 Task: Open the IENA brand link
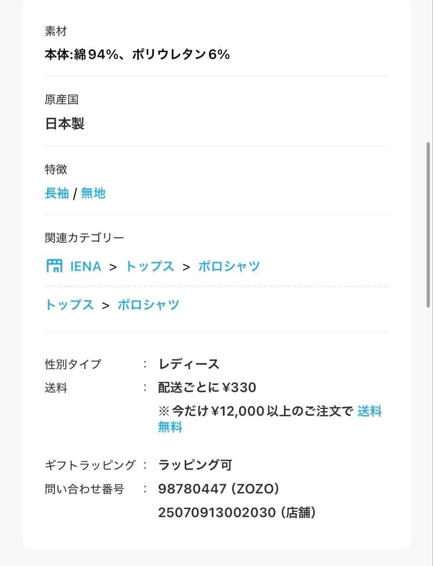point(85,266)
